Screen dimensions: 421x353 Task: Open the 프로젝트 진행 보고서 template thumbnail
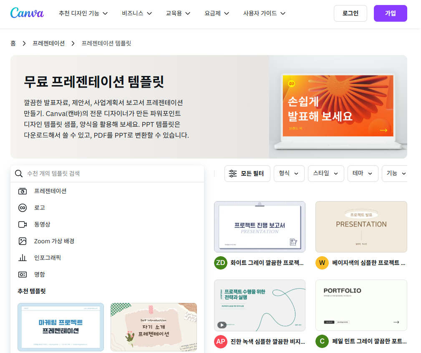[260, 227]
